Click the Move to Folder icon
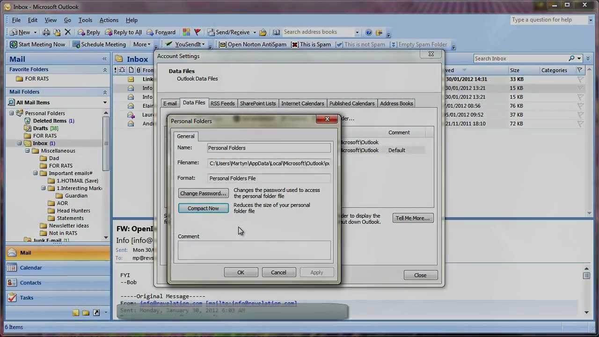599x337 pixels. pyautogui.click(x=57, y=32)
